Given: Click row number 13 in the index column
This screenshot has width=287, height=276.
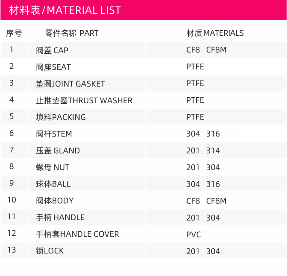Looking at the screenshot, I should click(12, 250).
